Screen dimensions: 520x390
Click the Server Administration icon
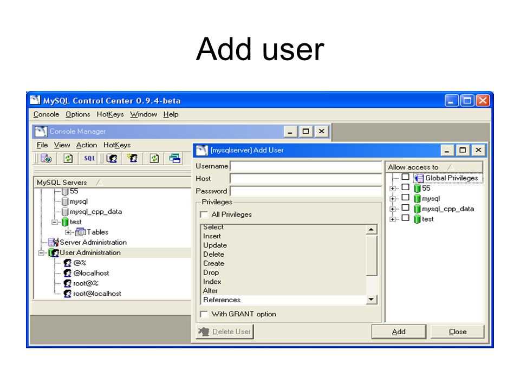click(x=54, y=243)
